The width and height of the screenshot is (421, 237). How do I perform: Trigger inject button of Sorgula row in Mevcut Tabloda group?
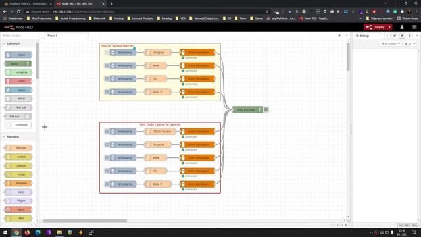pos(107,53)
